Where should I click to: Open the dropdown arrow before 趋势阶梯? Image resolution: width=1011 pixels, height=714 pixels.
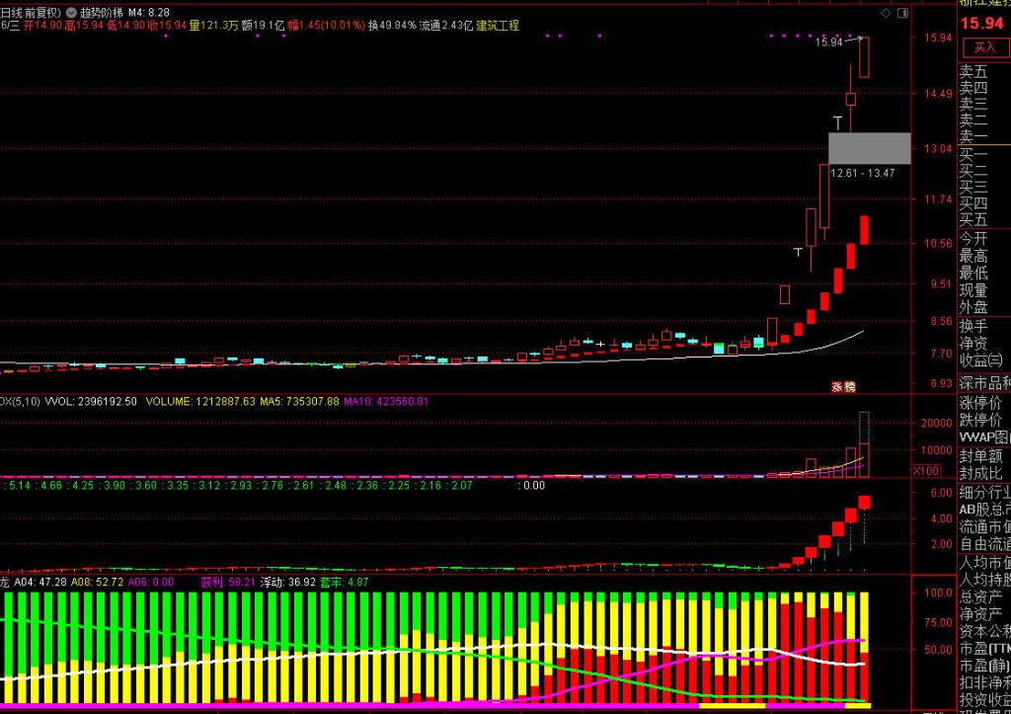[71, 13]
